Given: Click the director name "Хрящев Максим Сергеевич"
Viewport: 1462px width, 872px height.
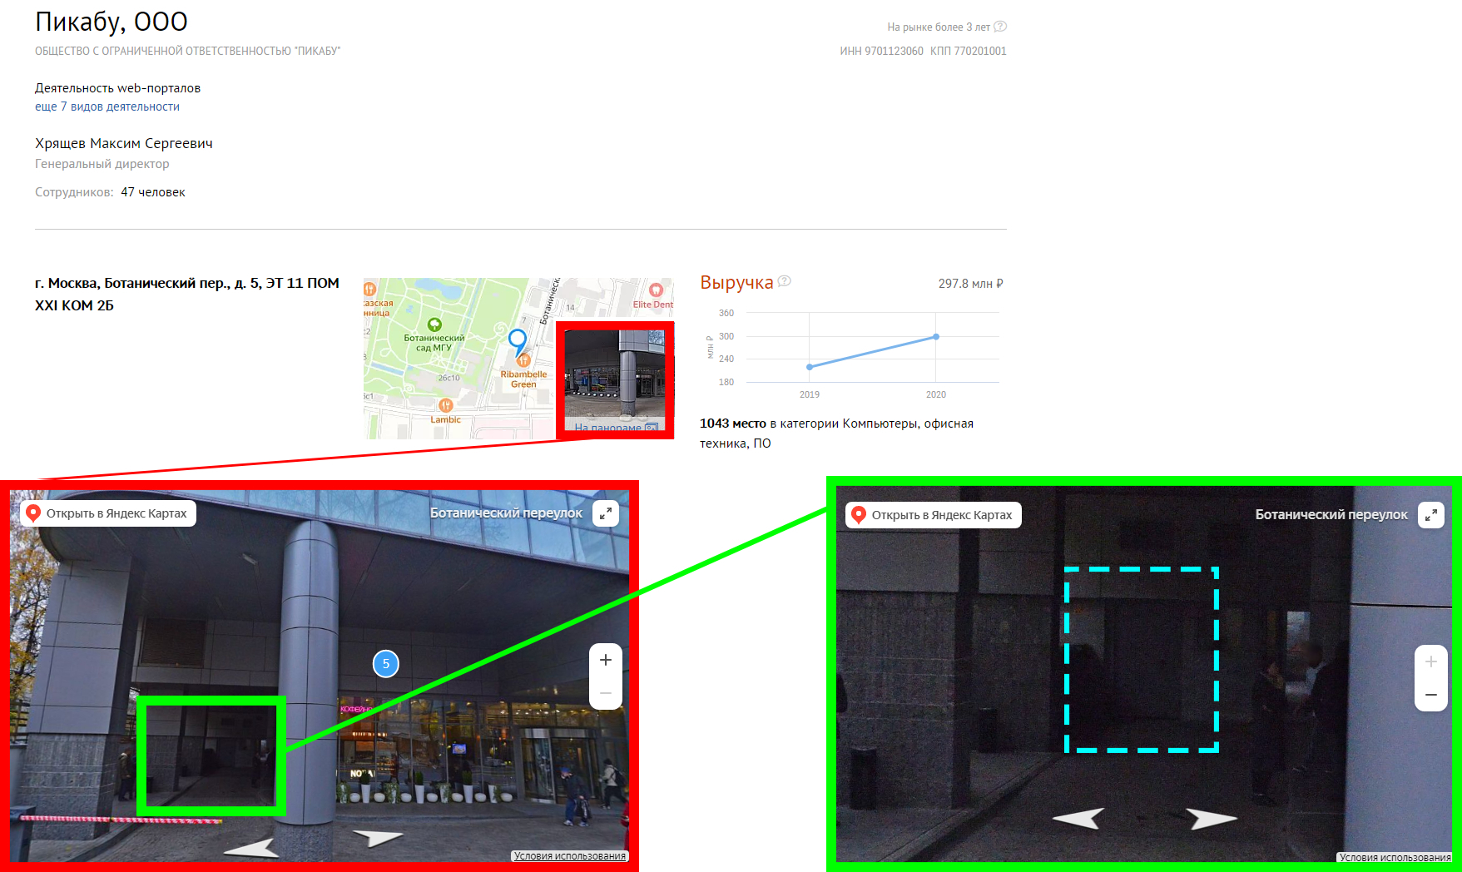Looking at the screenshot, I should click(124, 143).
